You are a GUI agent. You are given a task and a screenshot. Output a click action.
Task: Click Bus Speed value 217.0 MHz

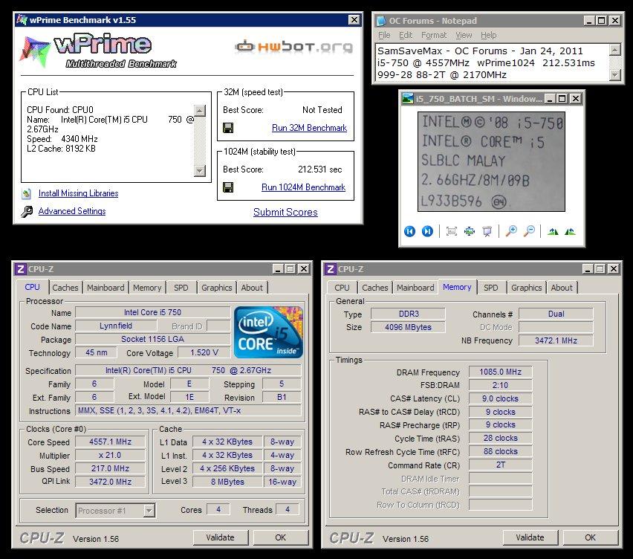(x=110, y=468)
